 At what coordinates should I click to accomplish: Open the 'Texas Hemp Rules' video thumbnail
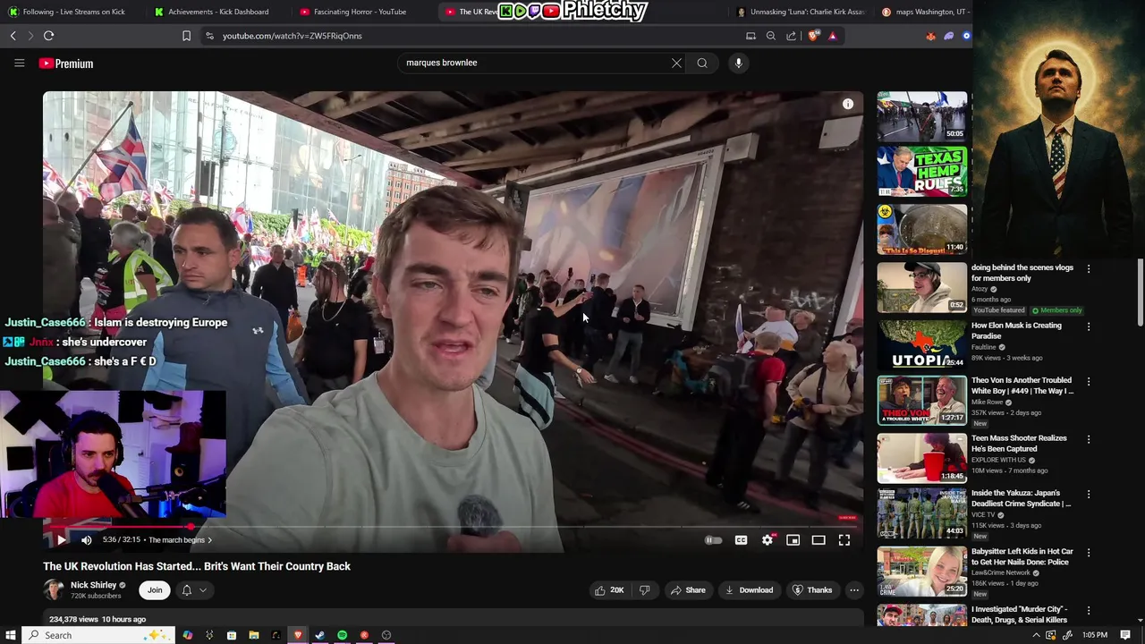click(x=921, y=172)
